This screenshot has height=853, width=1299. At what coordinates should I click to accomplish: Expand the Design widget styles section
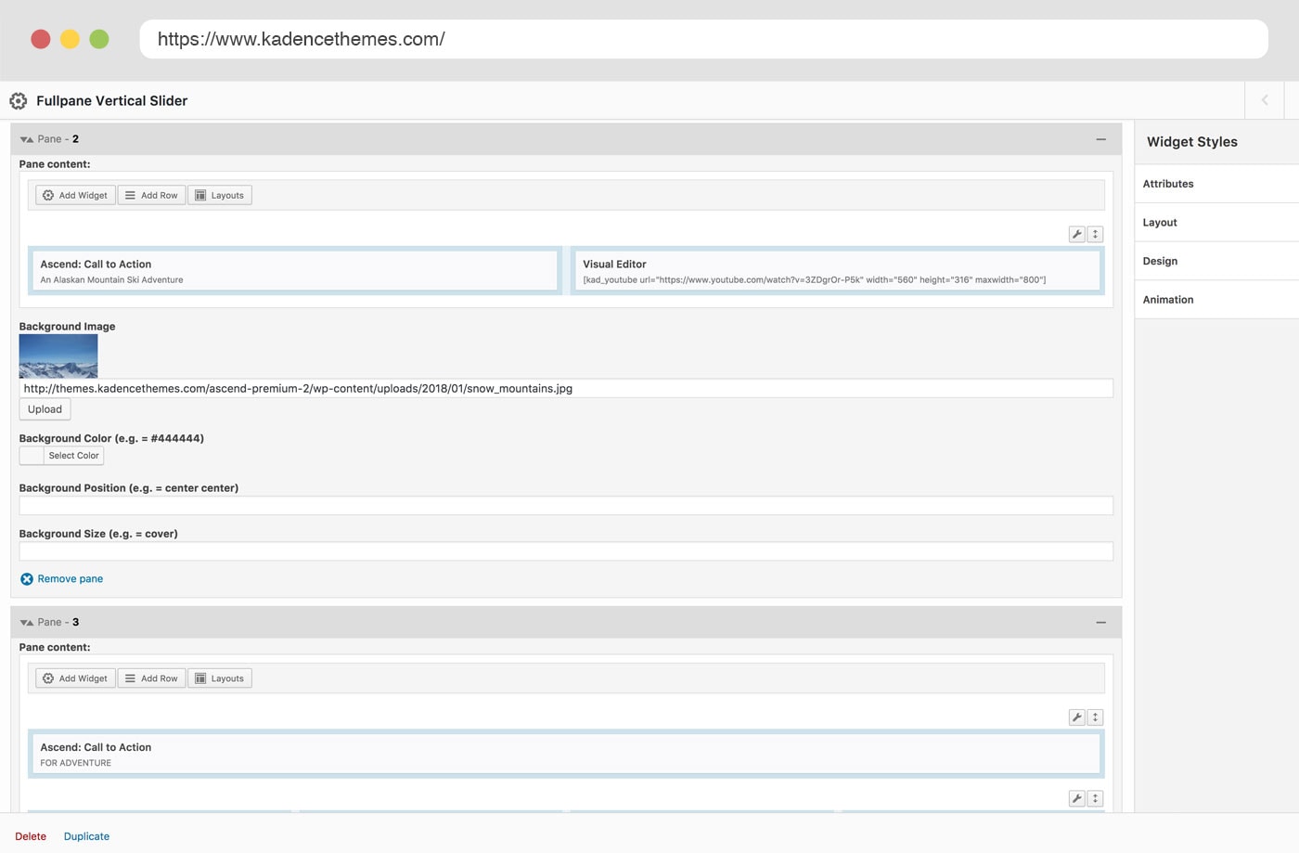point(1216,262)
